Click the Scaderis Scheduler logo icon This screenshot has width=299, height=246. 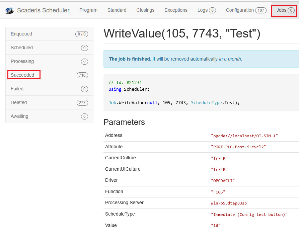coord(9,10)
